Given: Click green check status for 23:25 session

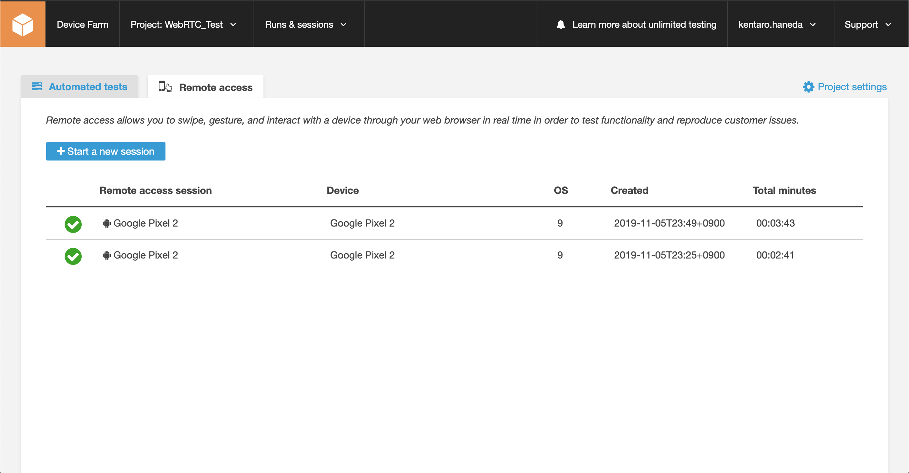Looking at the screenshot, I should tap(73, 256).
